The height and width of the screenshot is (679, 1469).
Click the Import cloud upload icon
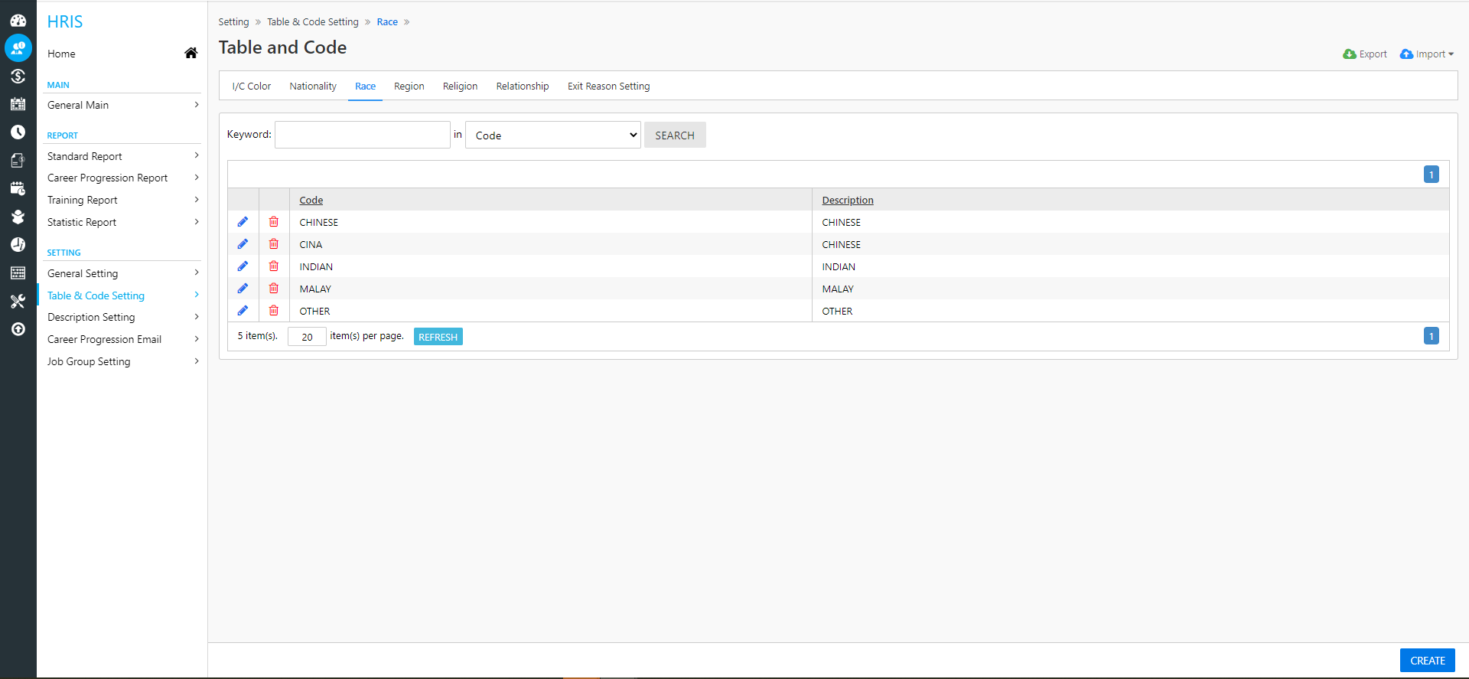coord(1406,54)
